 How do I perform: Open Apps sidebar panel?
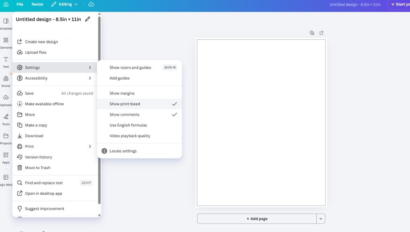[x=6, y=158]
